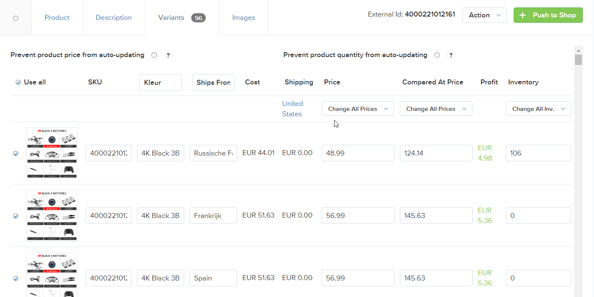Open Frankrijk variant product thumbnail
This screenshot has width=594, height=297.
click(x=52, y=216)
